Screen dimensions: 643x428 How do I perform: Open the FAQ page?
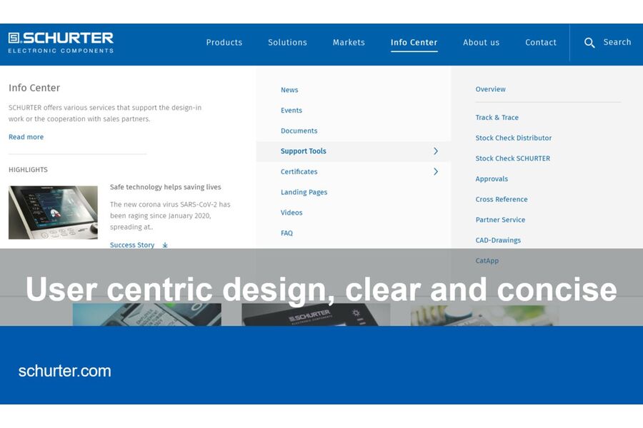tap(286, 233)
